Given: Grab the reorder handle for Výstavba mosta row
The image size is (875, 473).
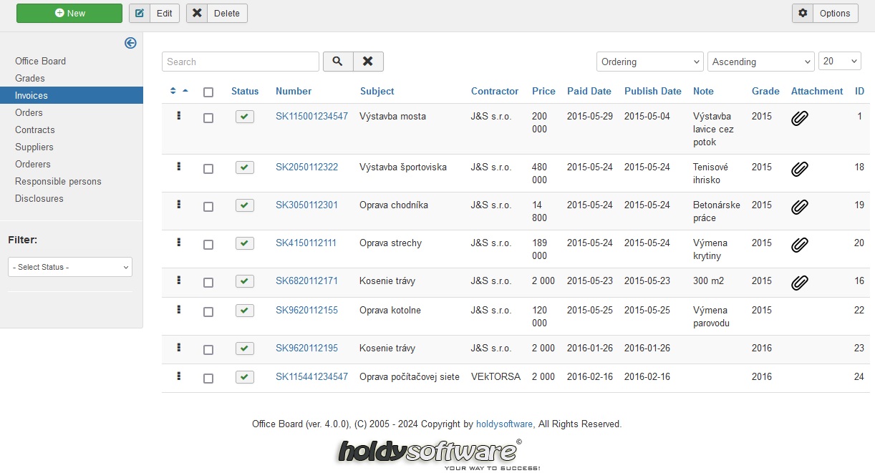Looking at the screenshot, I should [179, 115].
